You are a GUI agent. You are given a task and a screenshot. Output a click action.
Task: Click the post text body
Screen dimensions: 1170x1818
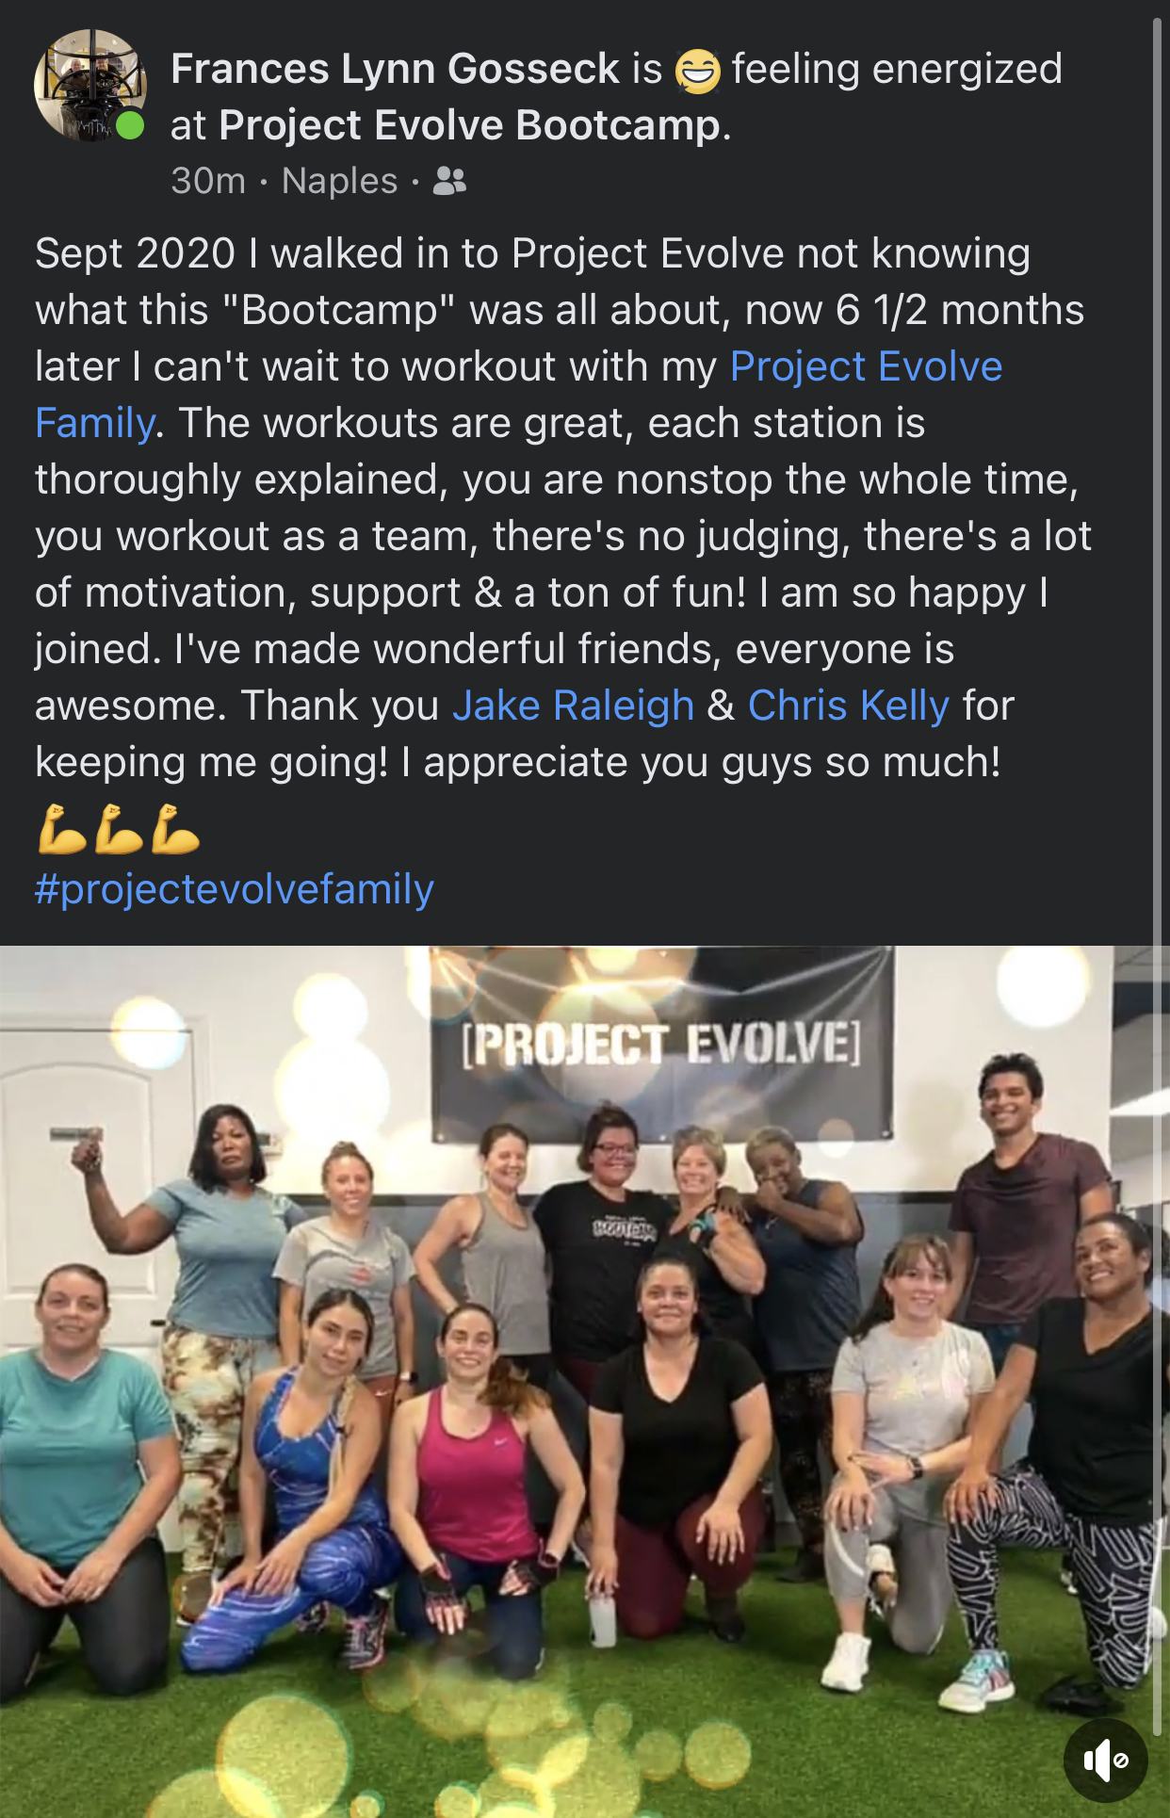pos(563,508)
